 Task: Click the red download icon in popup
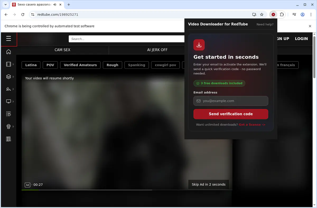coord(199,45)
